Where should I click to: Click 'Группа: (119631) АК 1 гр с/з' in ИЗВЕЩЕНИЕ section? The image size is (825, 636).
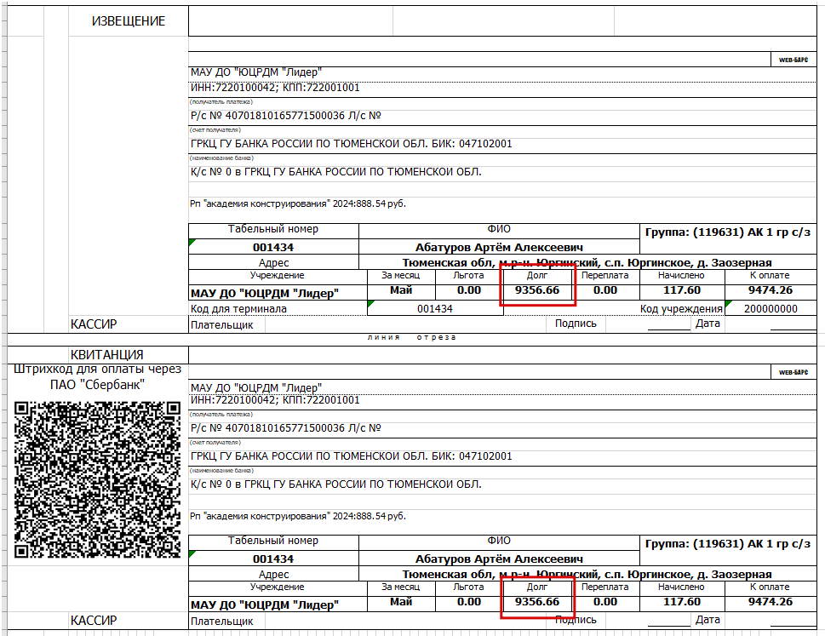pyautogui.click(x=728, y=232)
